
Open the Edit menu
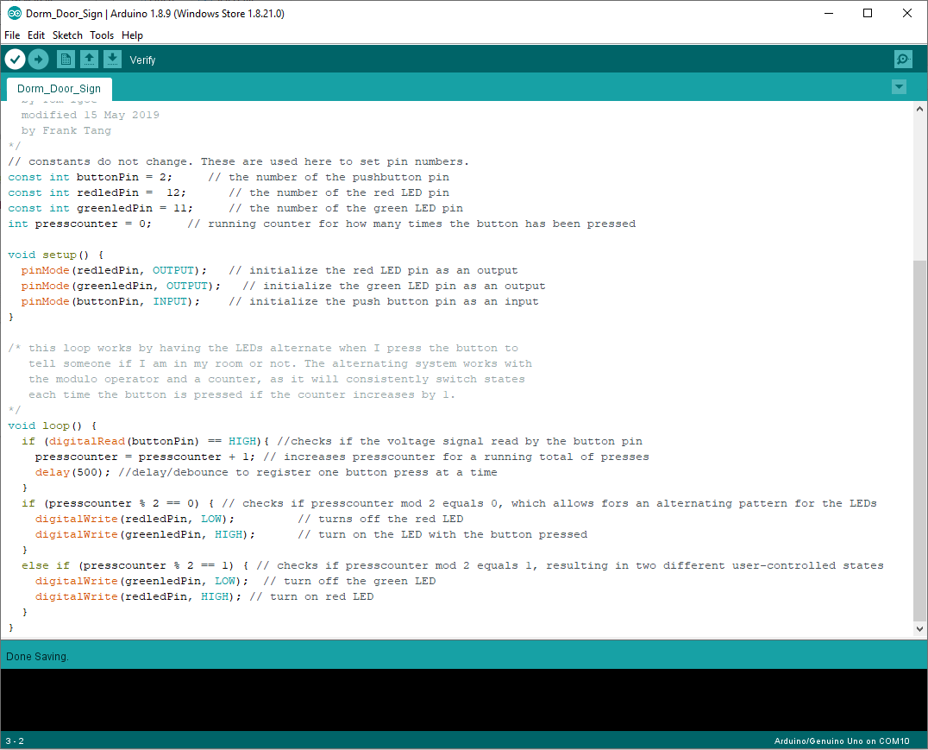(x=36, y=35)
